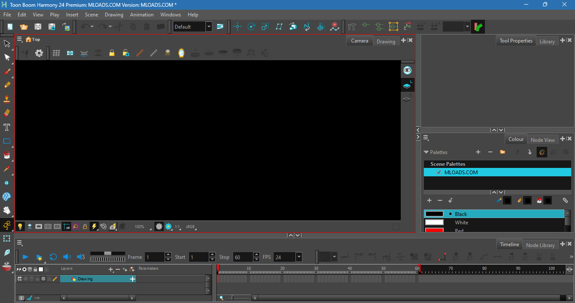
Task: Toggle the Drawing layer lock
Action: (37, 279)
